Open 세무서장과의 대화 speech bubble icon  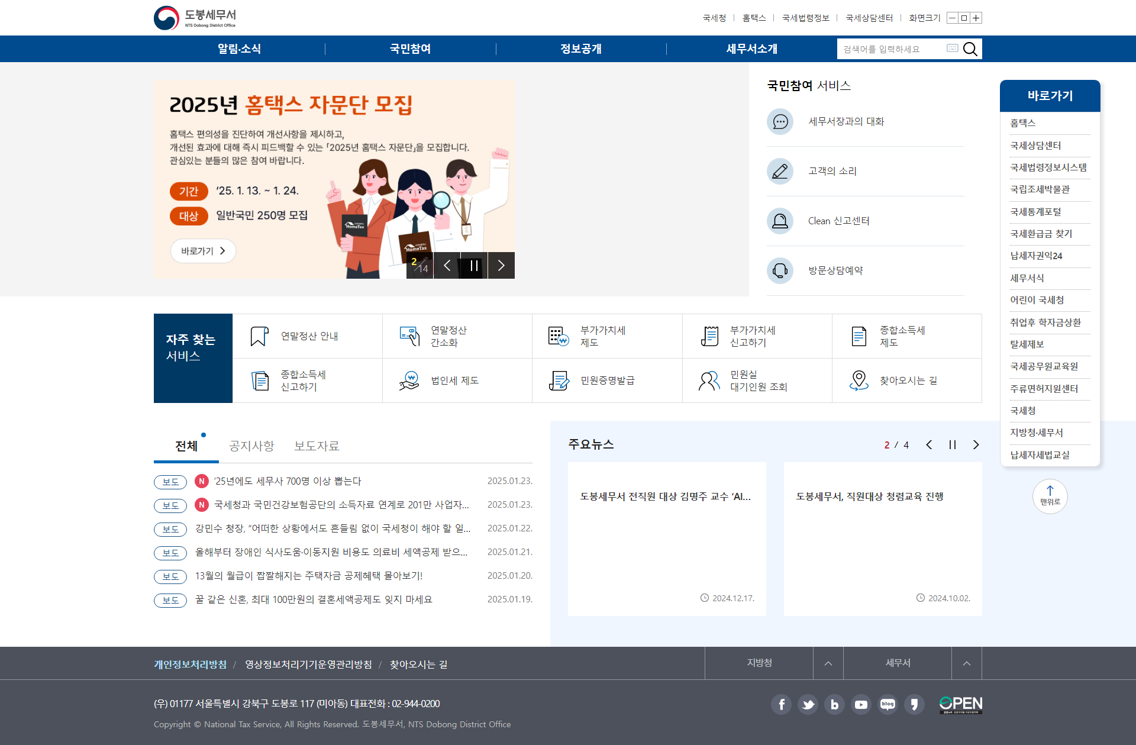pyautogui.click(x=780, y=122)
